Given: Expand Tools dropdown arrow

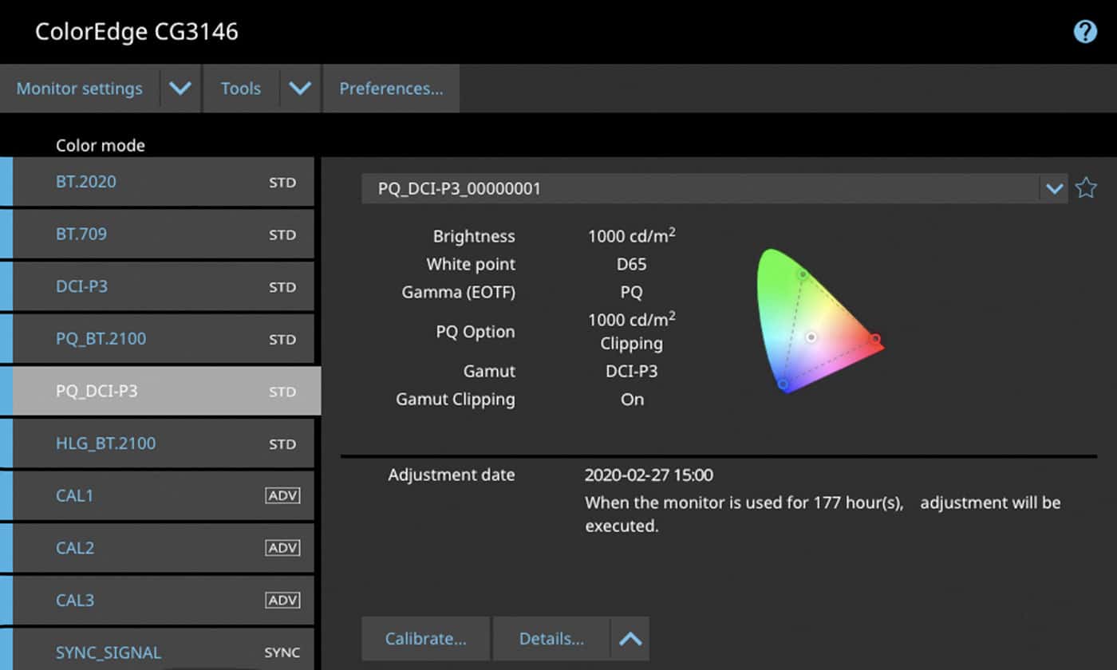Looking at the screenshot, I should point(300,89).
